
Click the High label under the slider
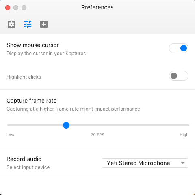point(184,135)
